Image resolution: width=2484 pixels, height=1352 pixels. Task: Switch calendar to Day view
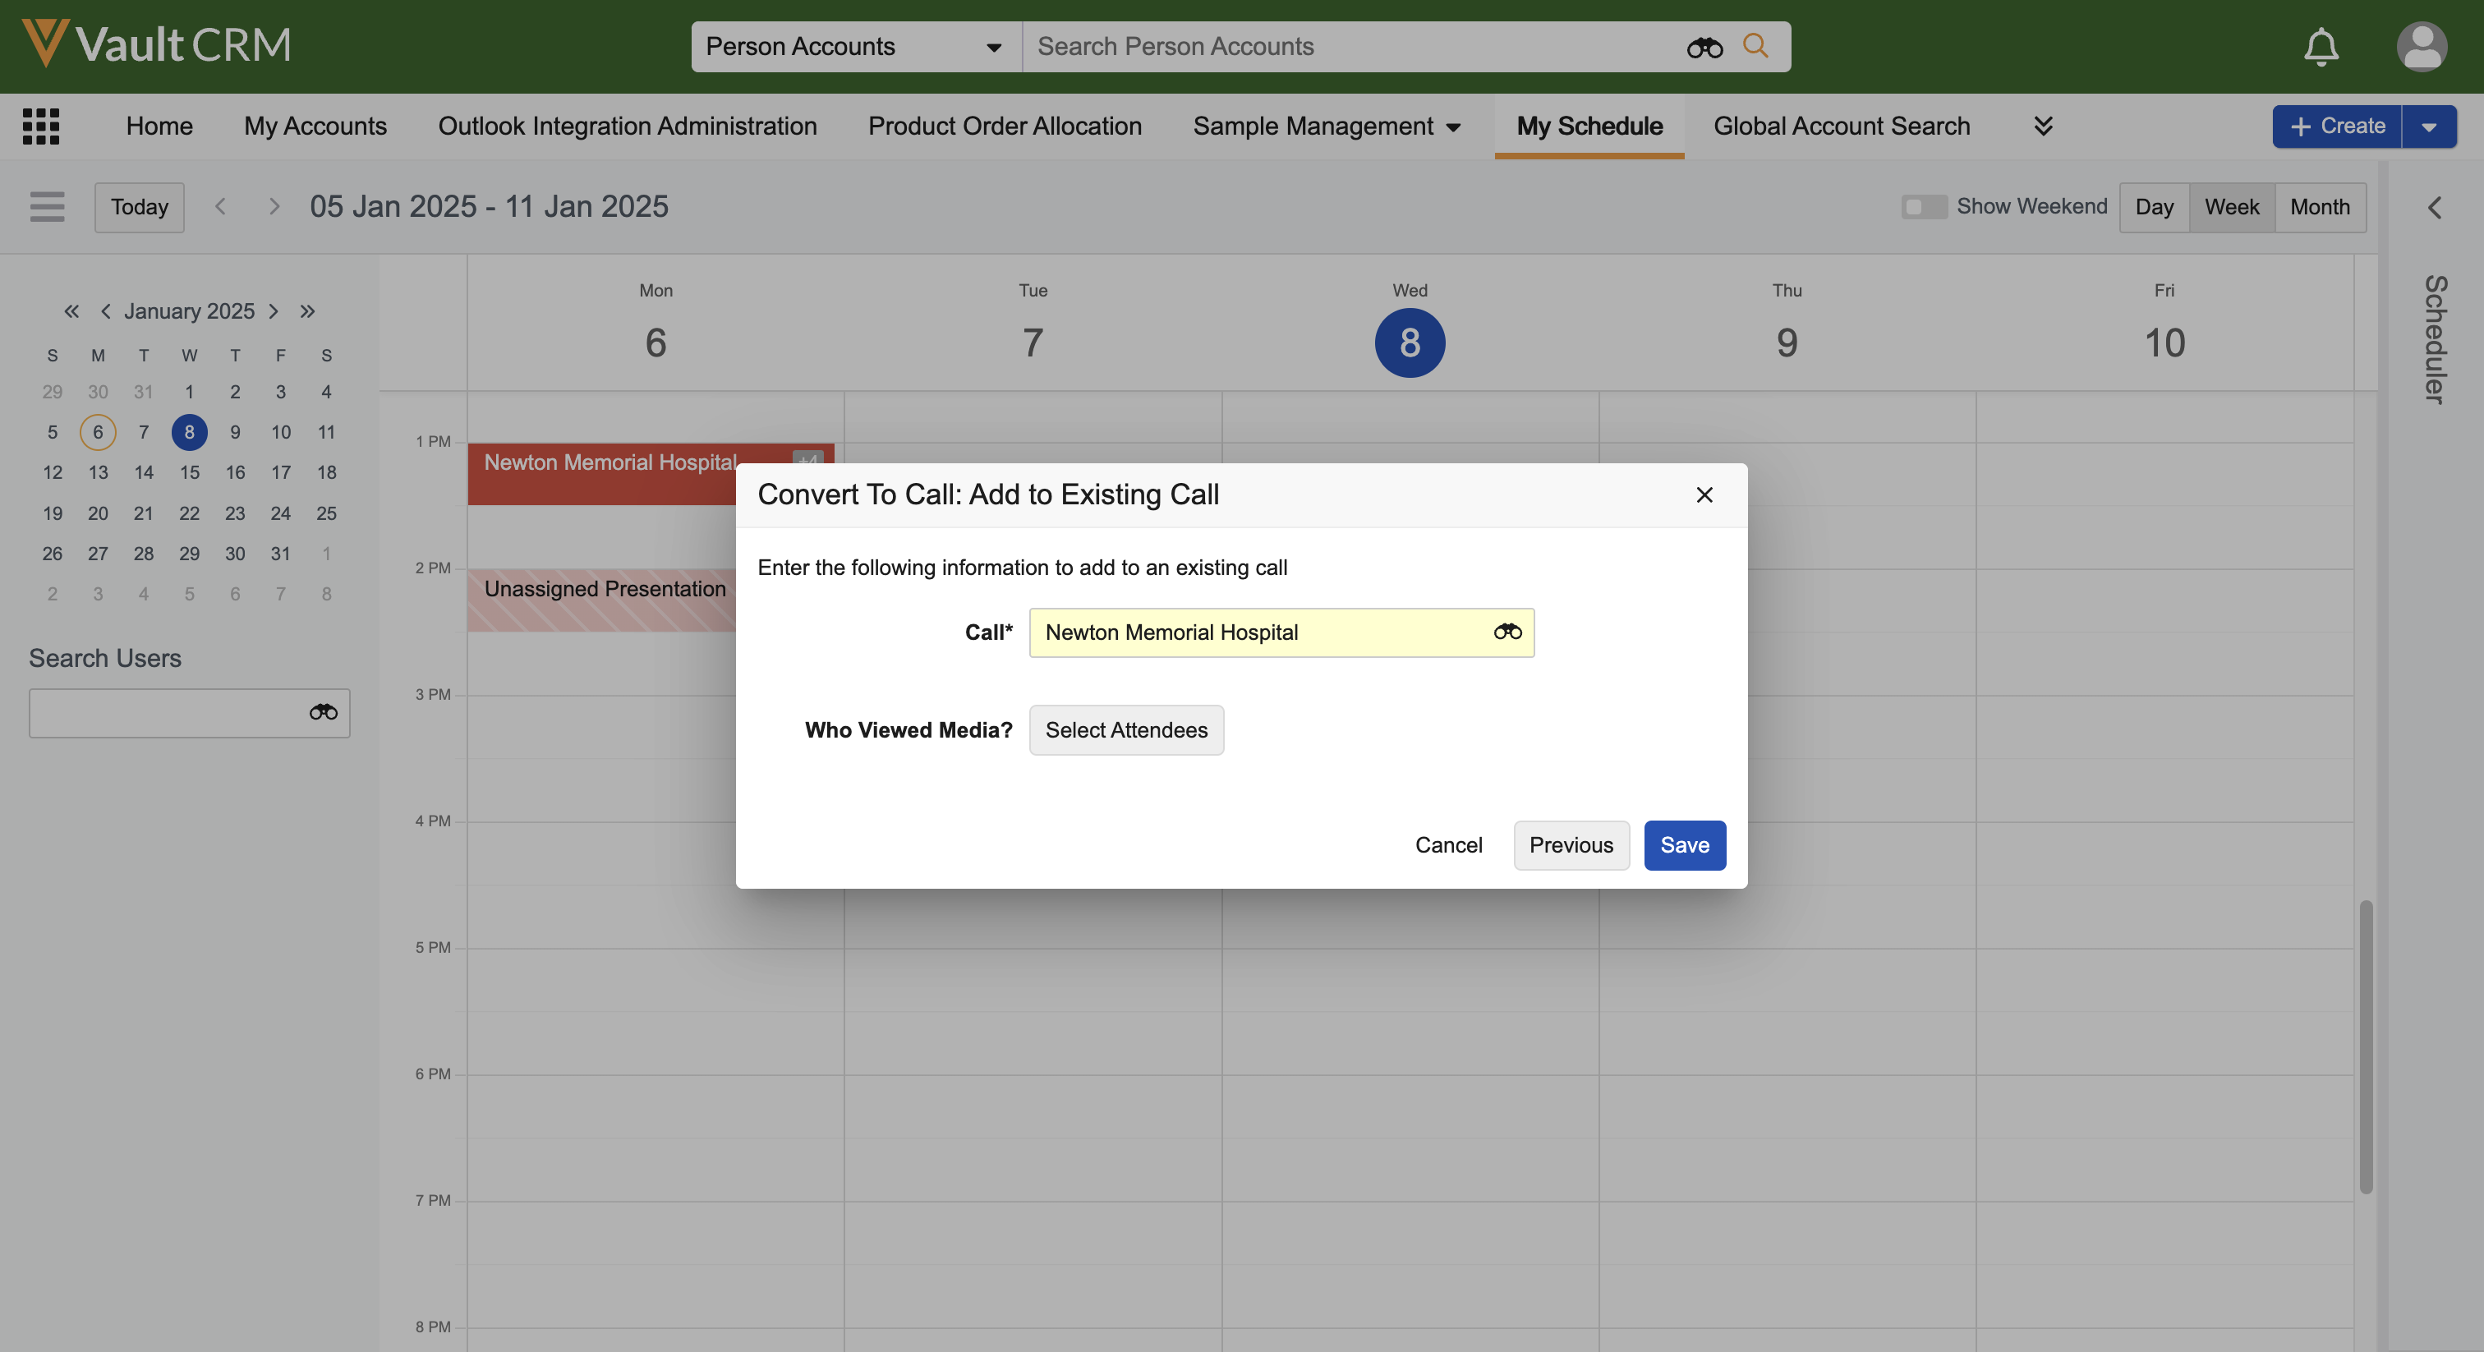point(2153,206)
